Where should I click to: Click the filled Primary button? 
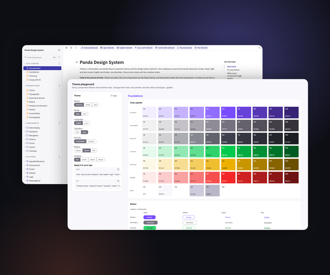149,217
